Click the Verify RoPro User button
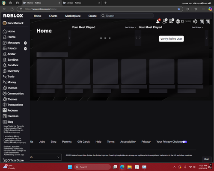The width and height of the screenshot is (214, 171). click(x=171, y=39)
